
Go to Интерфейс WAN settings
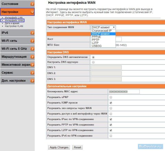click(x=14, y=20)
